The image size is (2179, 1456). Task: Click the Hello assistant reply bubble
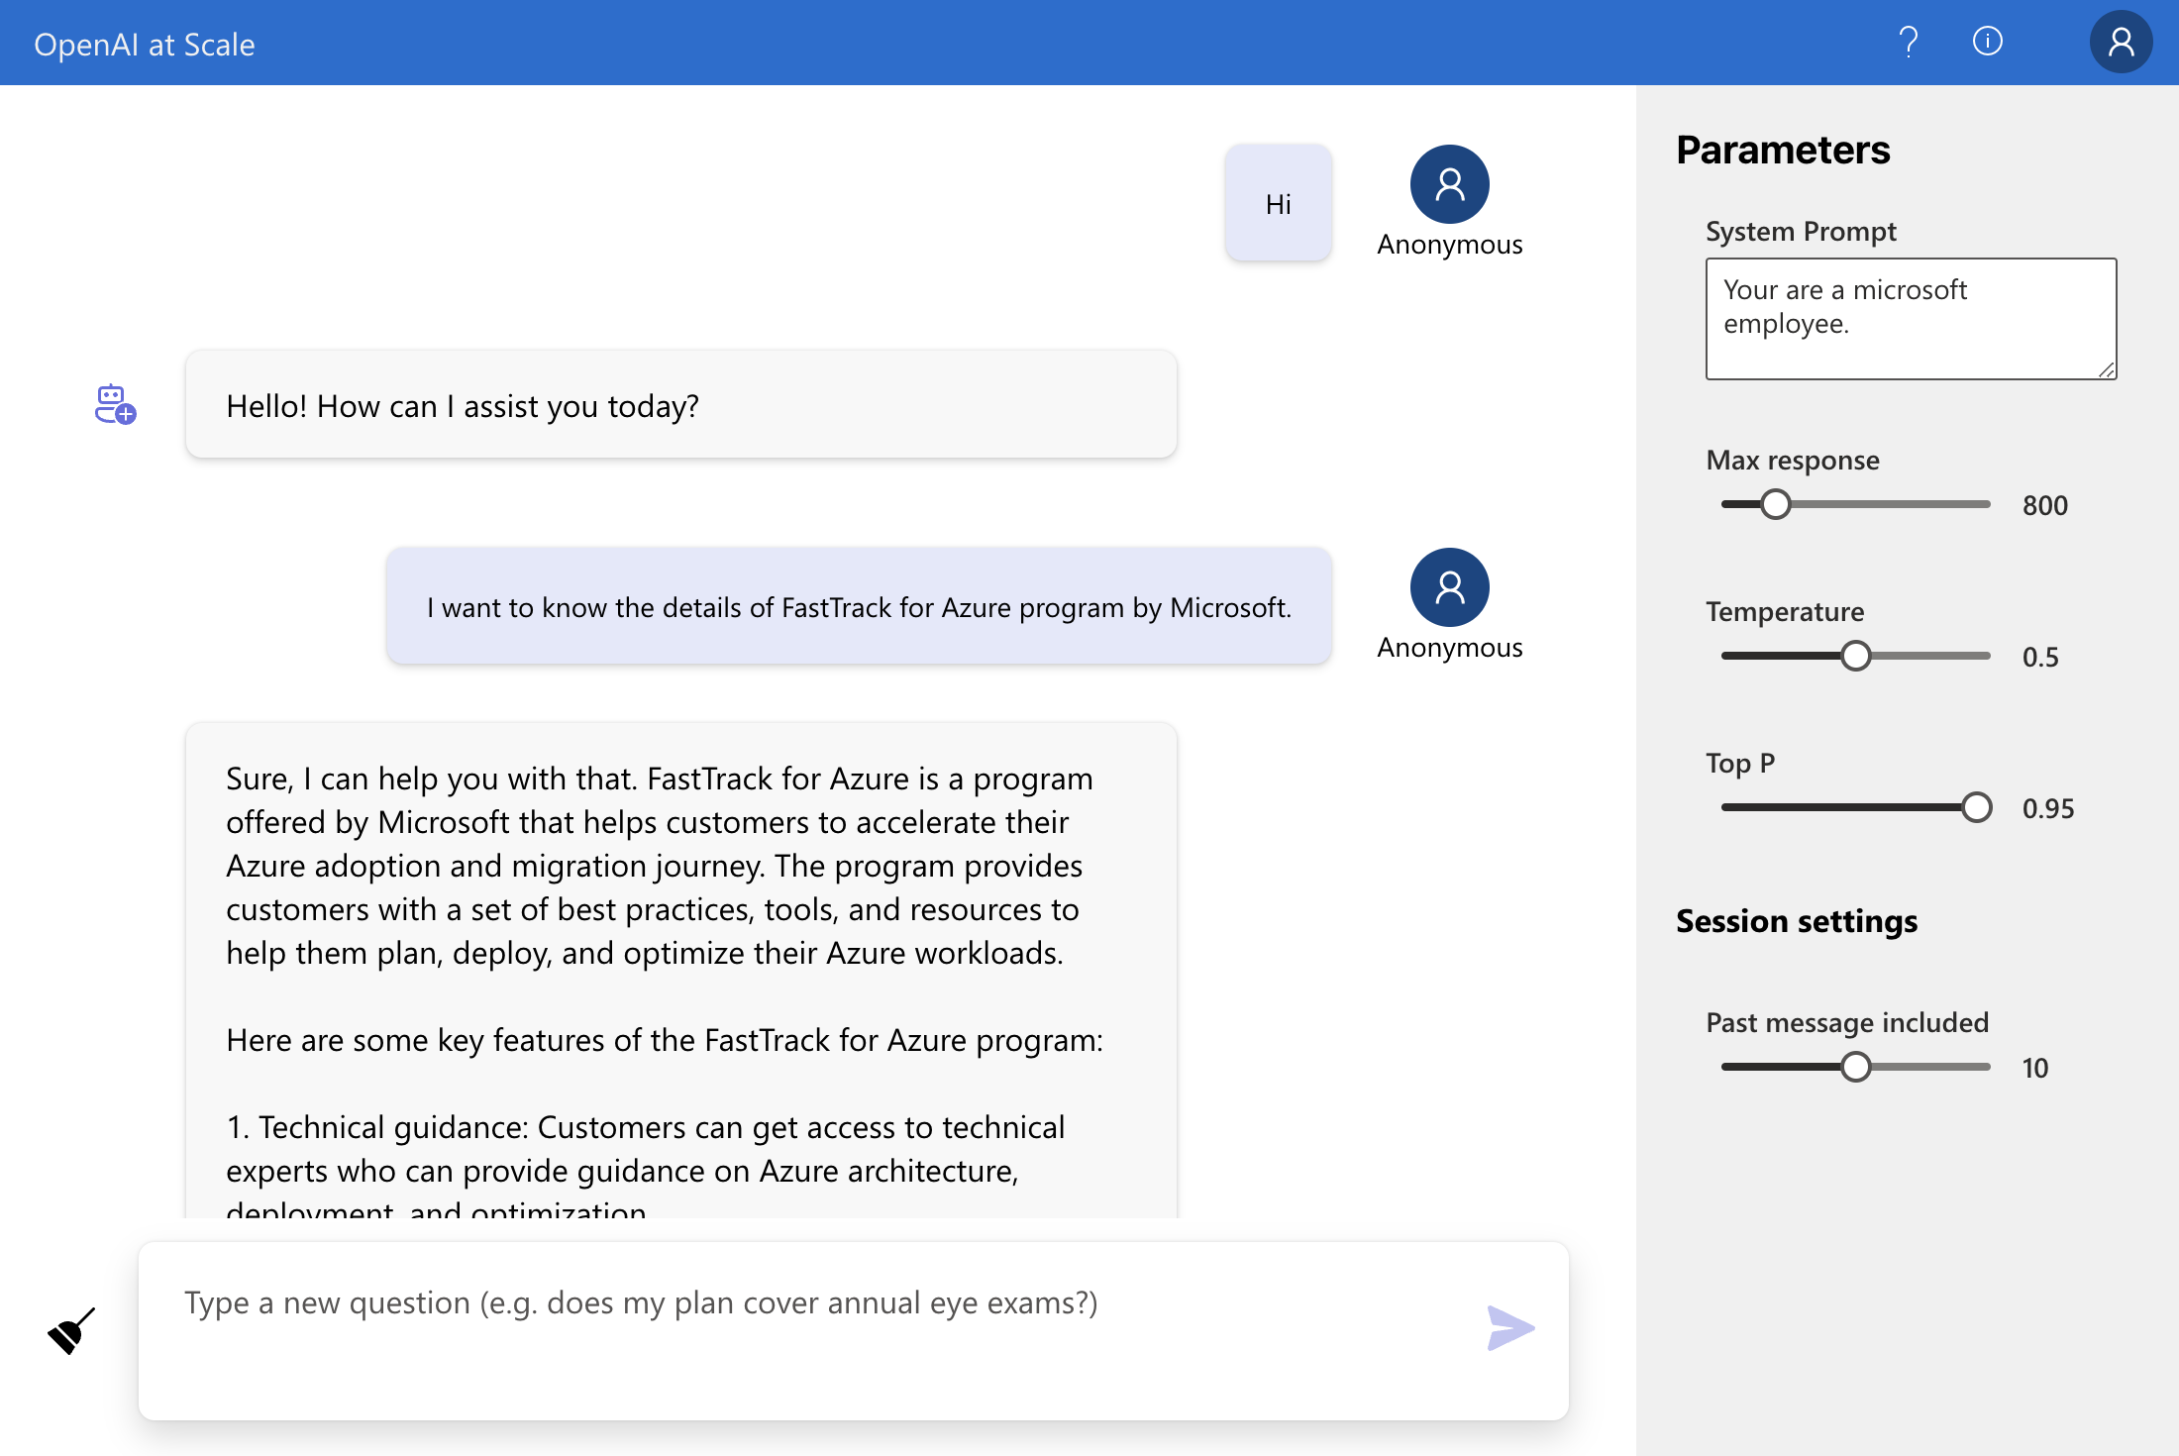(680, 405)
